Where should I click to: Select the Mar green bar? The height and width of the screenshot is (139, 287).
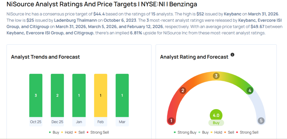pos(122,95)
